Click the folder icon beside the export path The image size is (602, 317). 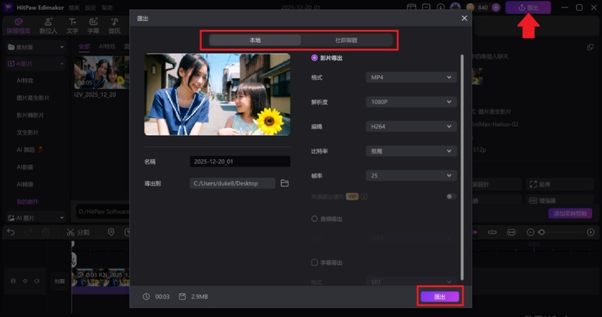(x=284, y=183)
